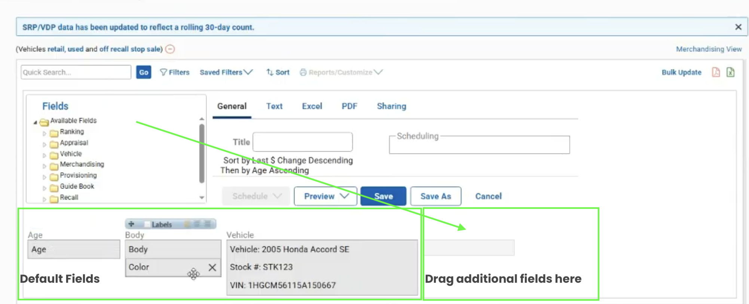Switch to the Text tab

[x=274, y=106]
